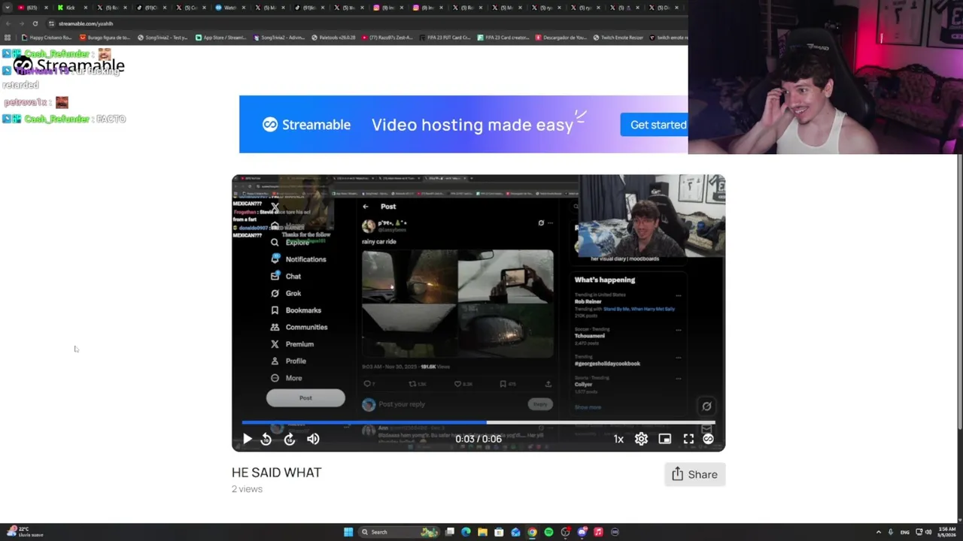
Task: Show hidden system tray icons
Action: [x=878, y=532]
